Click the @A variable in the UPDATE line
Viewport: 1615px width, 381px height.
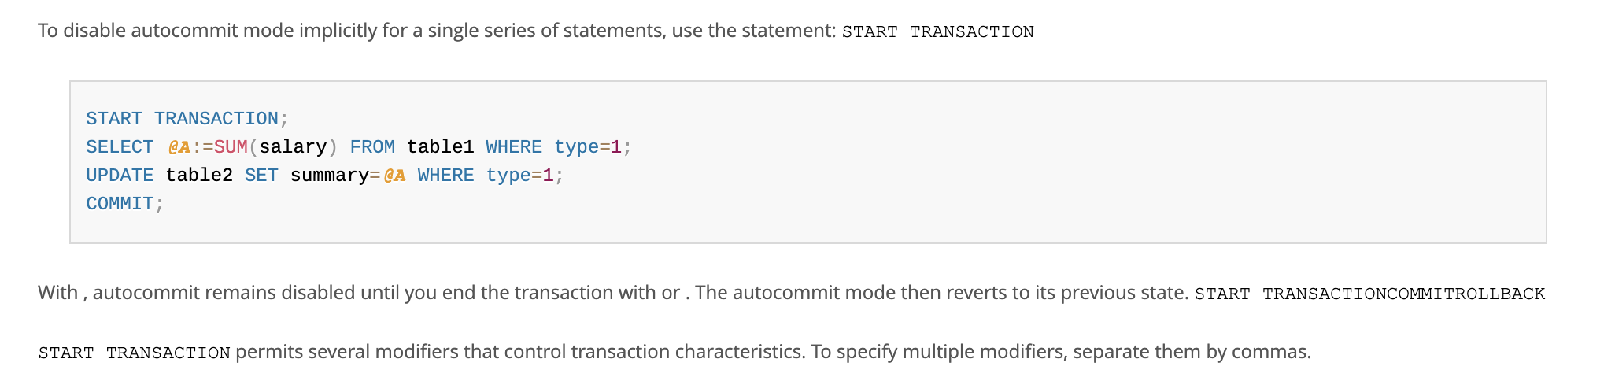coord(394,176)
